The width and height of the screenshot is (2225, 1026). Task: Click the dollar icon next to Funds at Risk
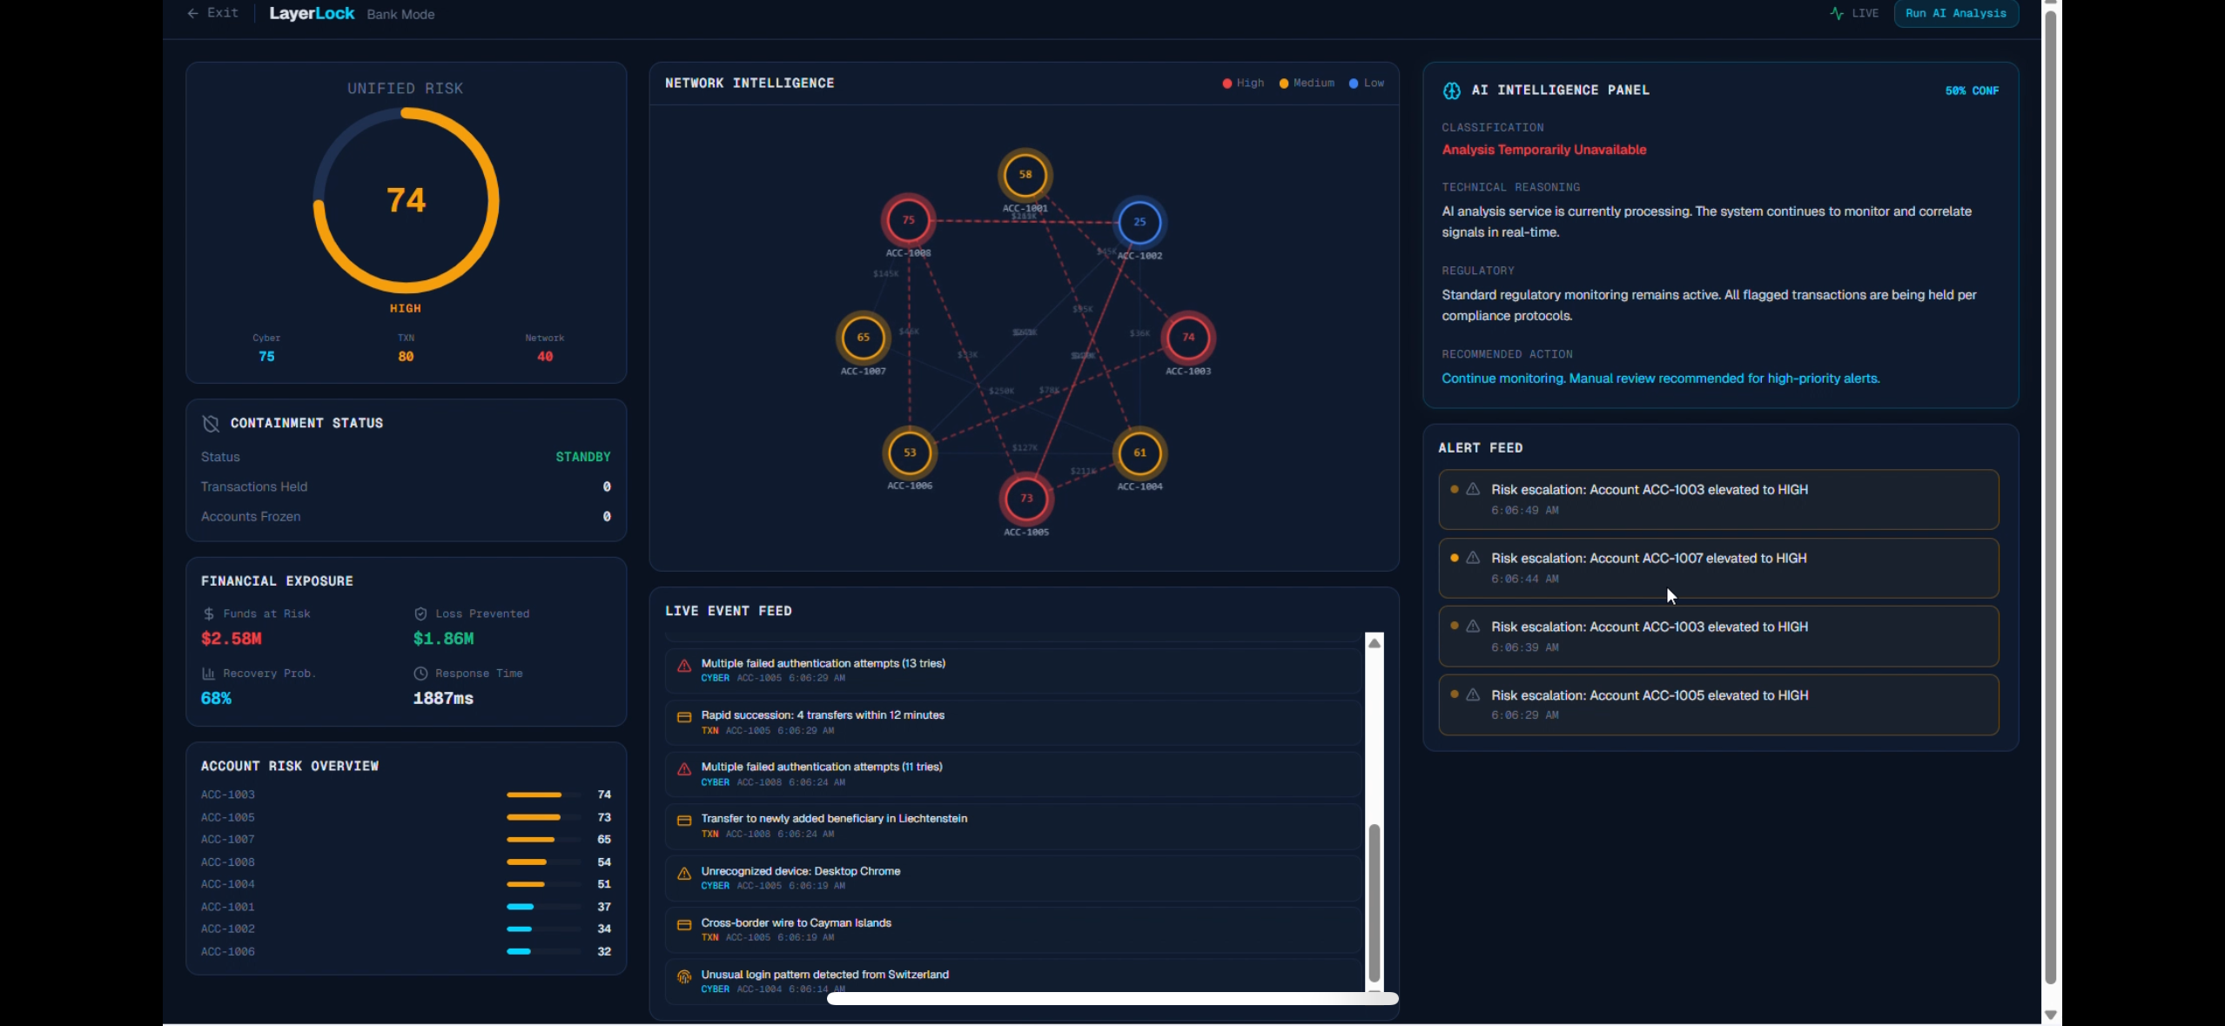tap(209, 614)
